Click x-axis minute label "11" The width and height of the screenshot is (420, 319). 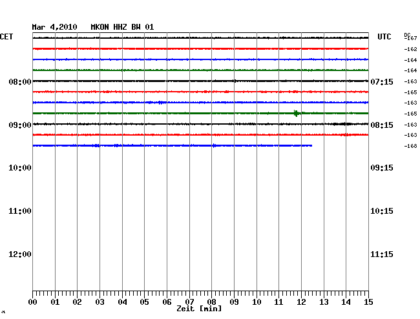[x=278, y=302]
